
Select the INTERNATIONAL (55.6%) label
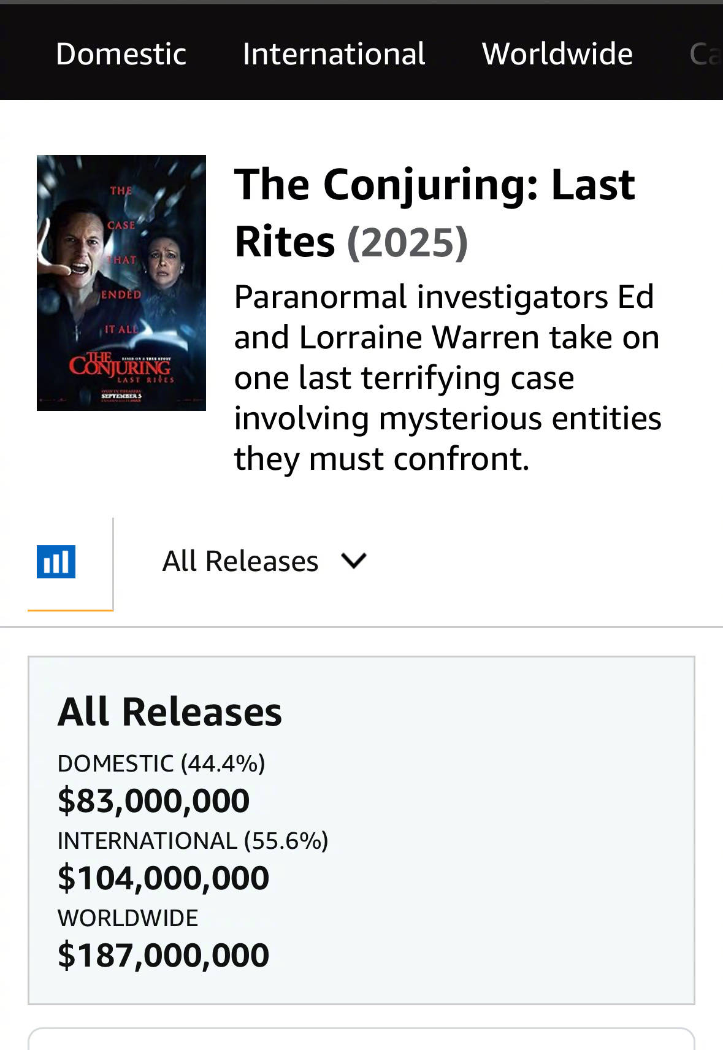click(x=193, y=841)
